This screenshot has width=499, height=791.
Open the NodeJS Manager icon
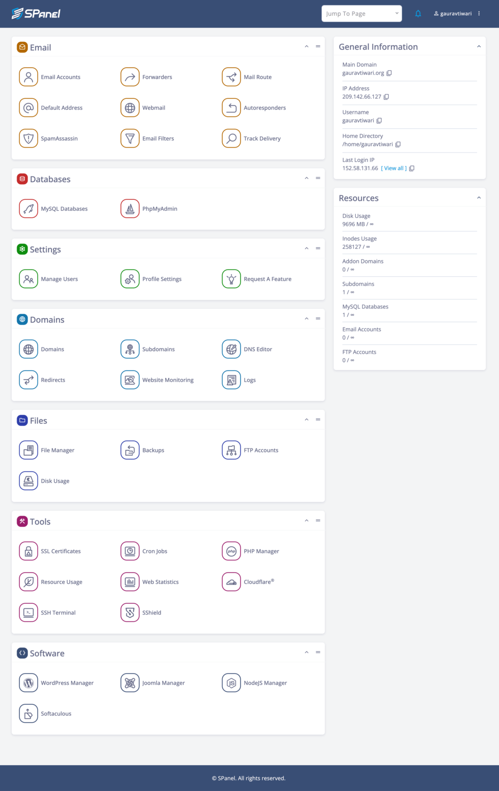point(231,683)
